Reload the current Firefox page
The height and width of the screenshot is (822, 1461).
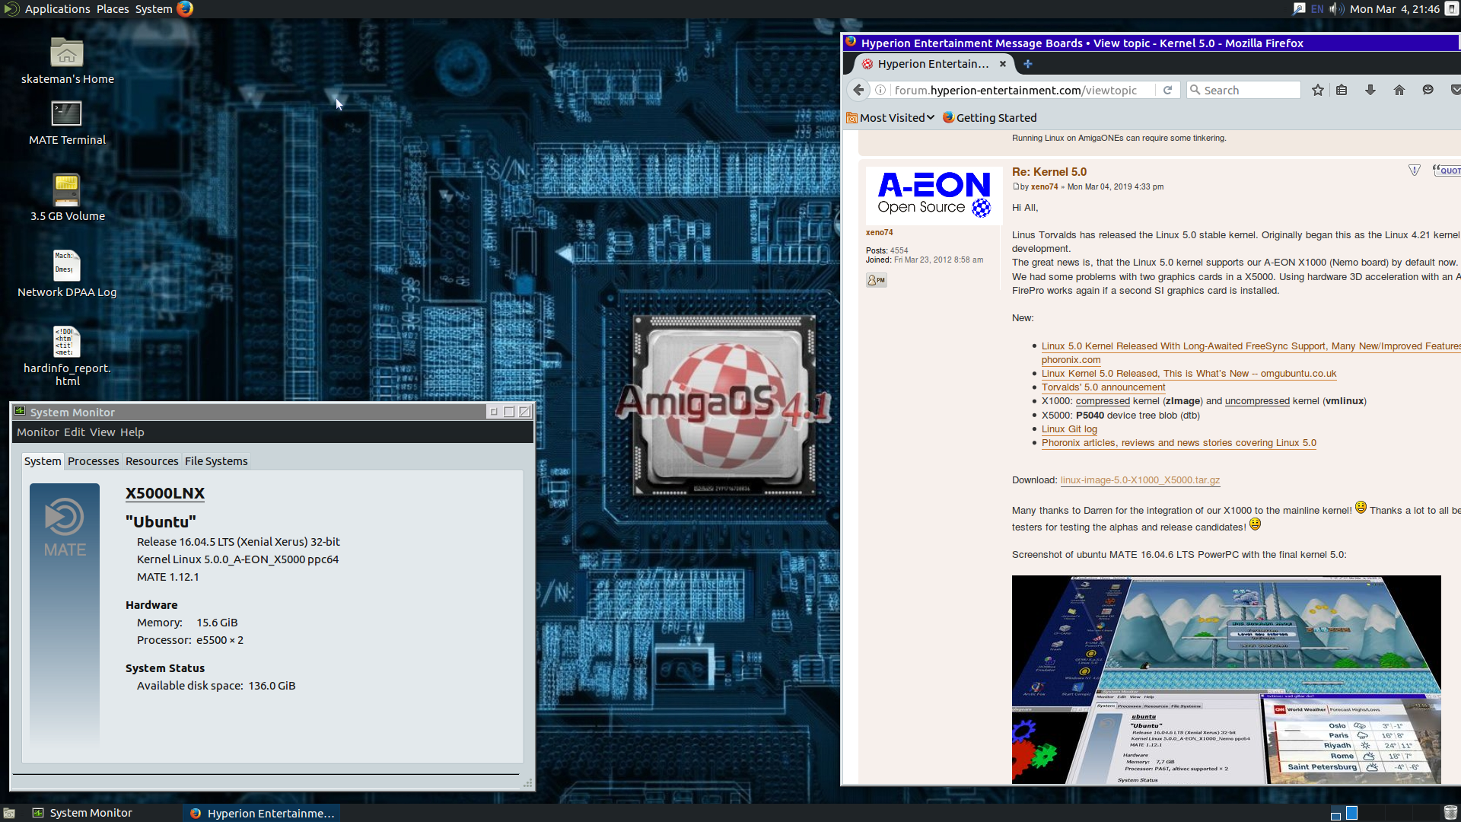pyautogui.click(x=1167, y=90)
